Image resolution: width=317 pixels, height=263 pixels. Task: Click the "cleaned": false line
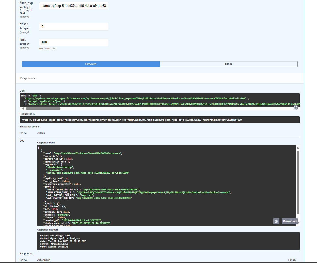pos(55,218)
